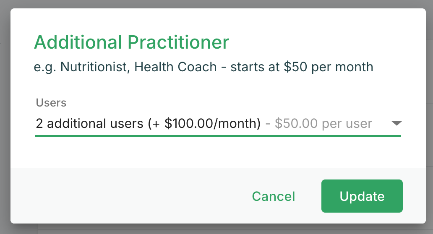Click the 'Users' field label

(x=51, y=102)
